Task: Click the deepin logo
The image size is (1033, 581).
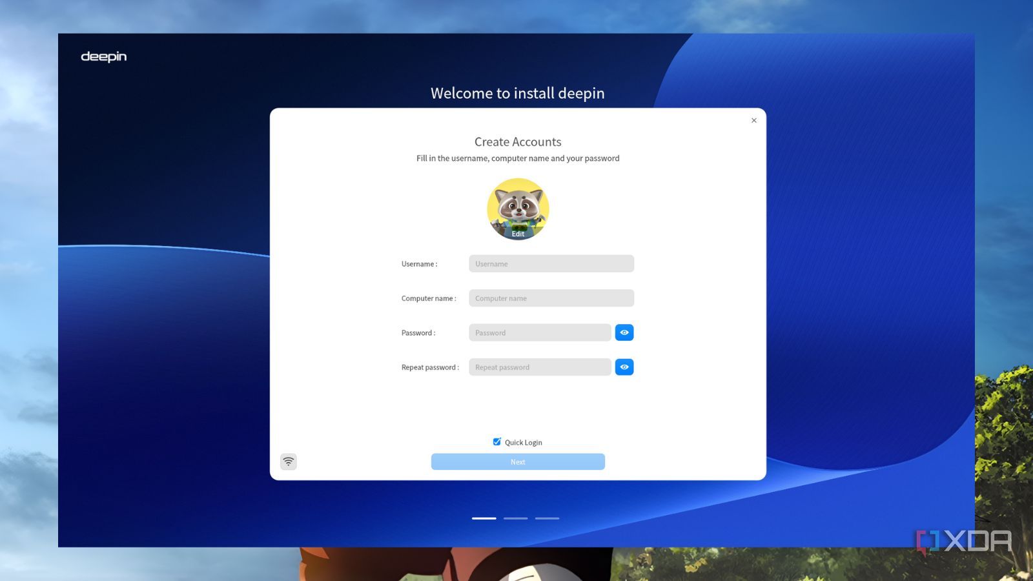Action: click(104, 57)
